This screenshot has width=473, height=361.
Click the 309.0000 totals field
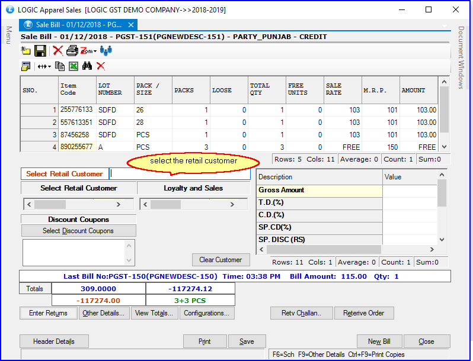(98, 289)
